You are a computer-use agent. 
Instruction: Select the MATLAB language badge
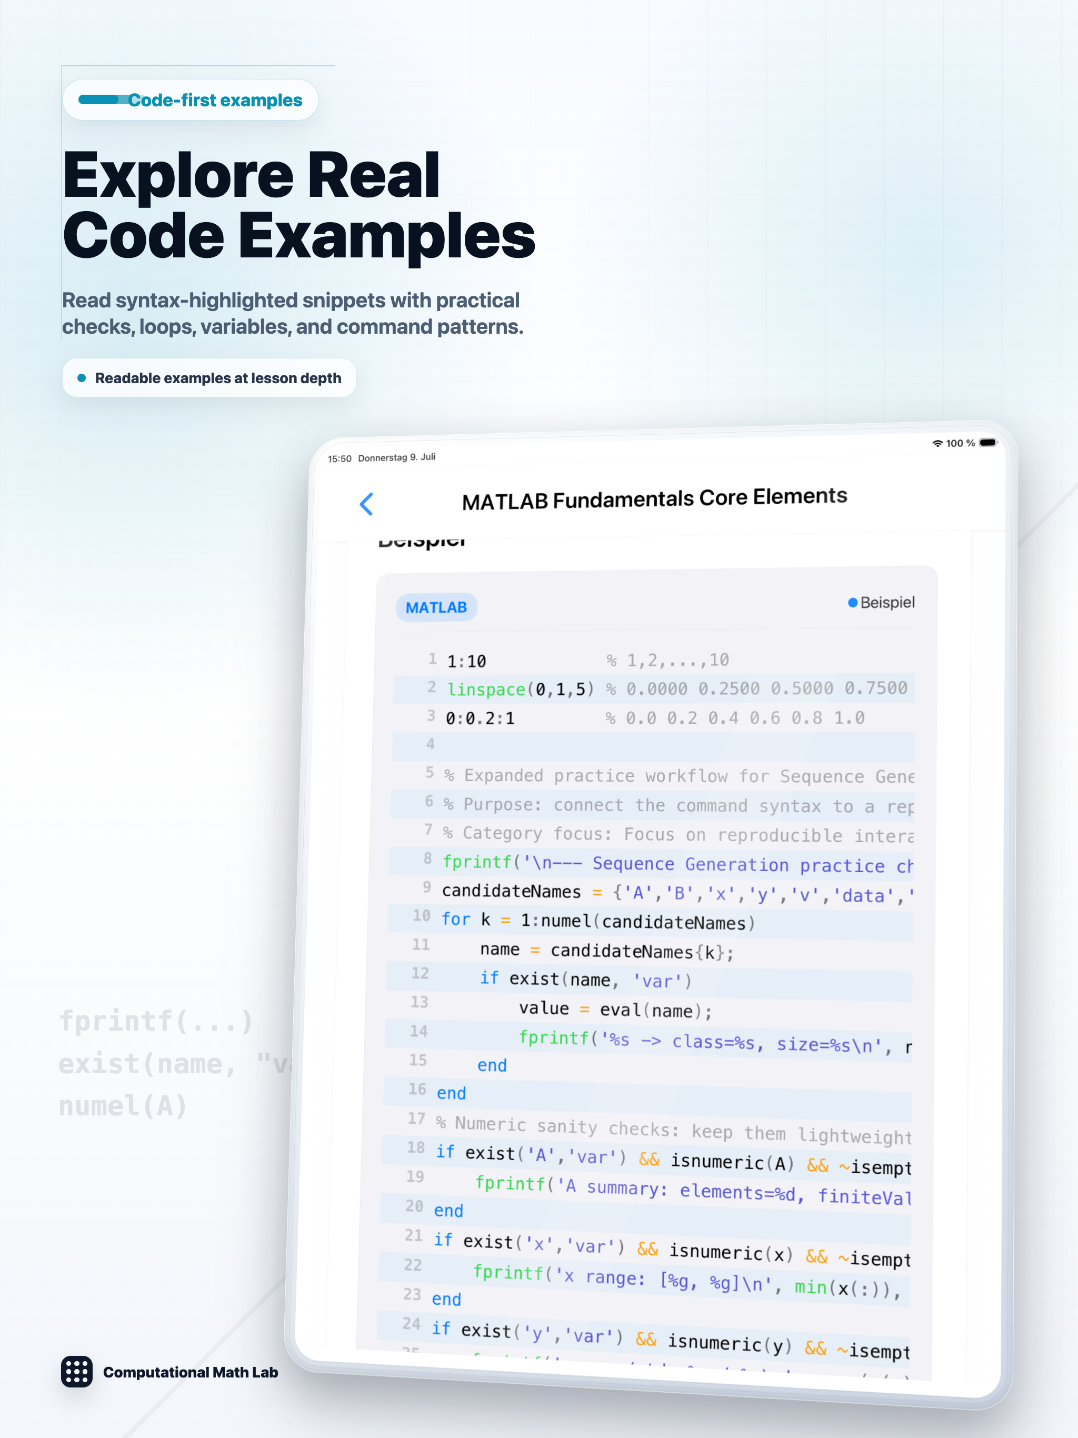436,607
